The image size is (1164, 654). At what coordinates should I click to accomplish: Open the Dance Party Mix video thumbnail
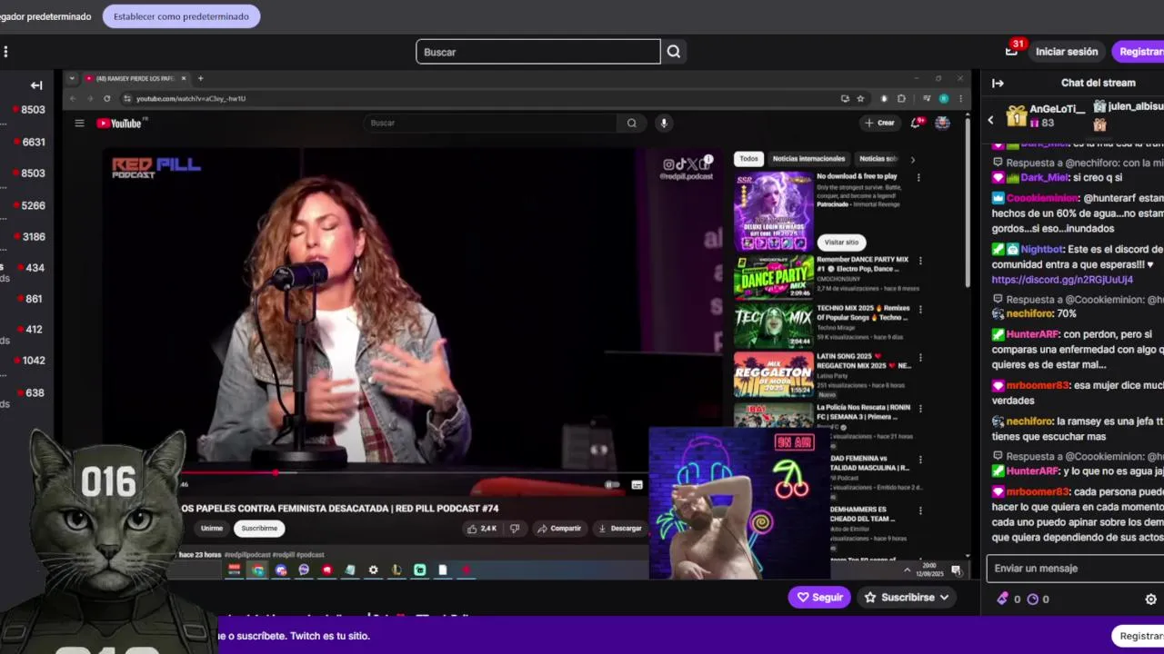(x=774, y=277)
